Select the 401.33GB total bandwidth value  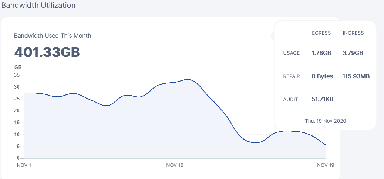47,52
